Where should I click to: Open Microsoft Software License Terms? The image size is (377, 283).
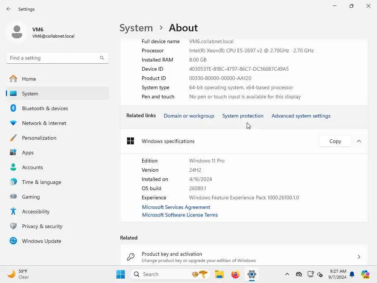180,215
